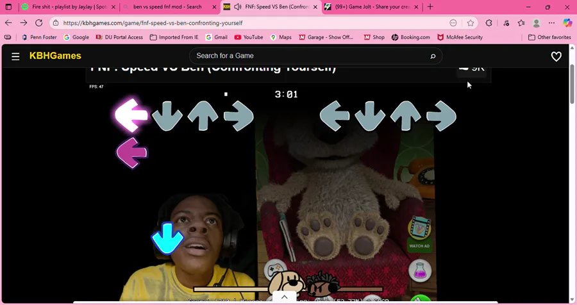
Task: View site information lock icon
Action: [x=56, y=23]
